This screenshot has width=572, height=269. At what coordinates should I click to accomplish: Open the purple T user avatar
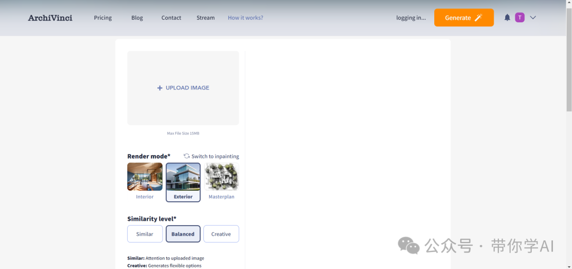(x=520, y=17)
